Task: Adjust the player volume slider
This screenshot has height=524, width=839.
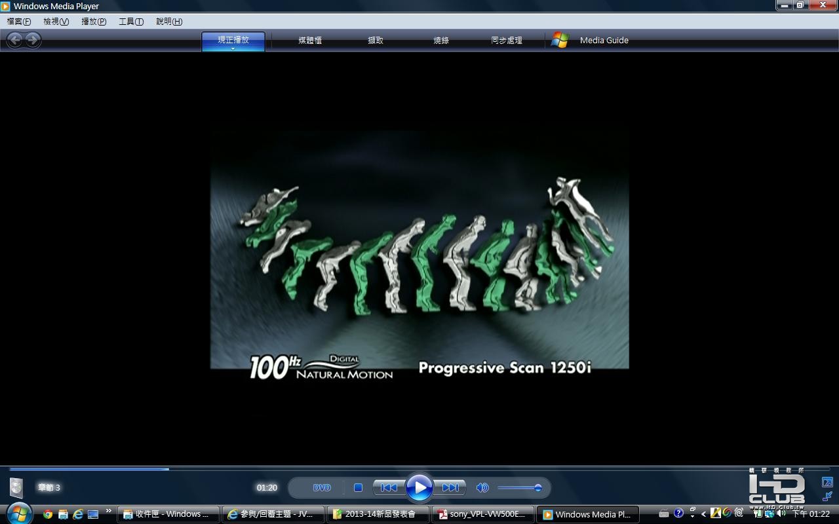Action: tap(519, 487)
